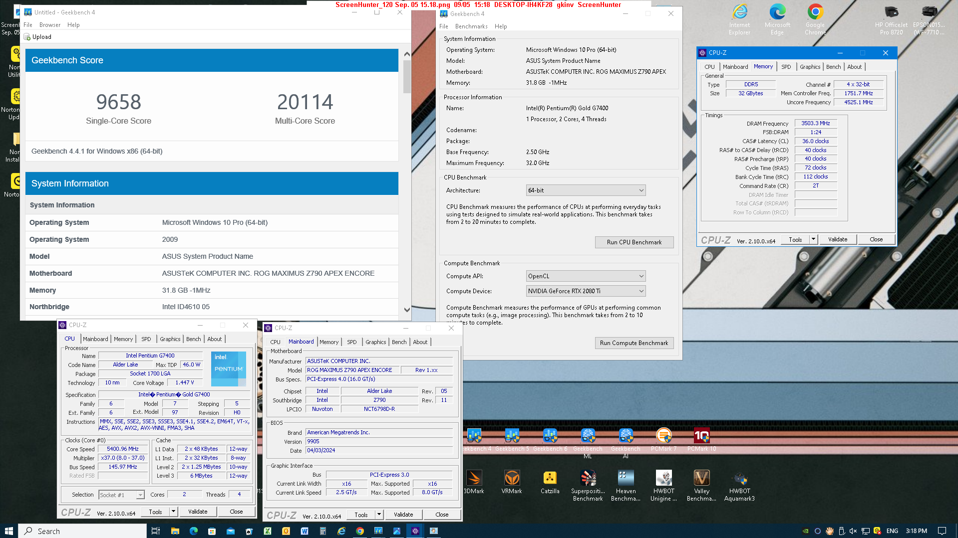
Task: Select the Geekbench AI desktop icon
Action: tap(626, 443)
